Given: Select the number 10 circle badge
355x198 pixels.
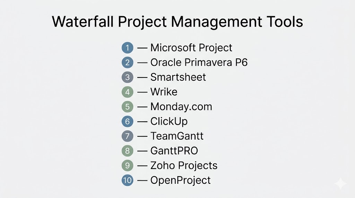Looking at the screenshot, I should [x=127, y=180].
